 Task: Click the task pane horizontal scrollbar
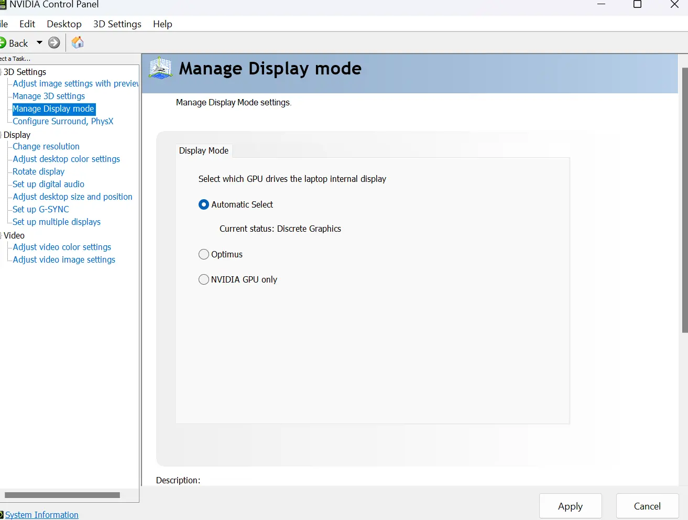coord(62,495)
